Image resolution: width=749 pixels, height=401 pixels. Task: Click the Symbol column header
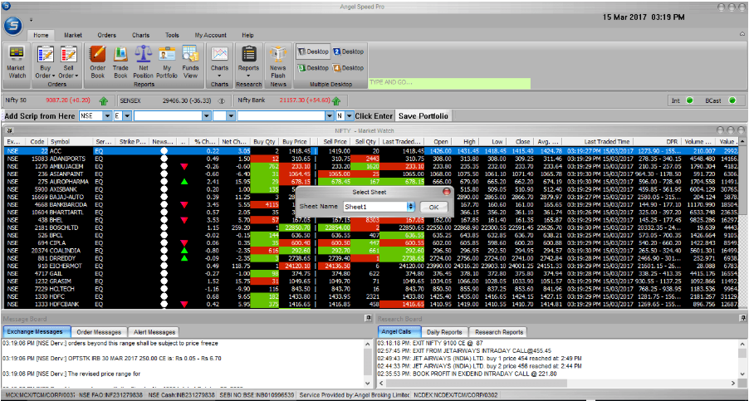click(x=71, y=142)
